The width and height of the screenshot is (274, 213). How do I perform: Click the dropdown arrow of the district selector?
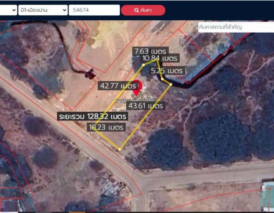pyautogui.click(x=65, y=10)
